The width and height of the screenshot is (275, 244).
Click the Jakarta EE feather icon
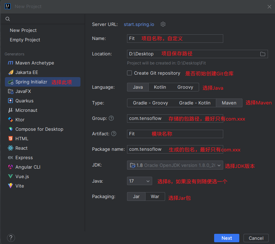[x=10, y=72]
